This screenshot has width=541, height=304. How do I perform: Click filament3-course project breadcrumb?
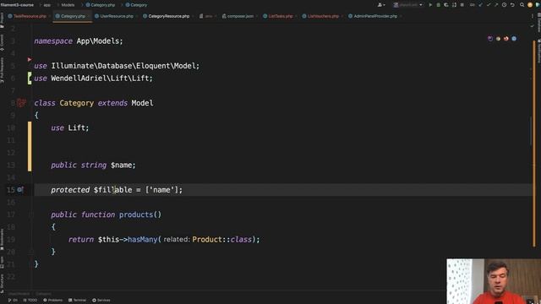17,5
